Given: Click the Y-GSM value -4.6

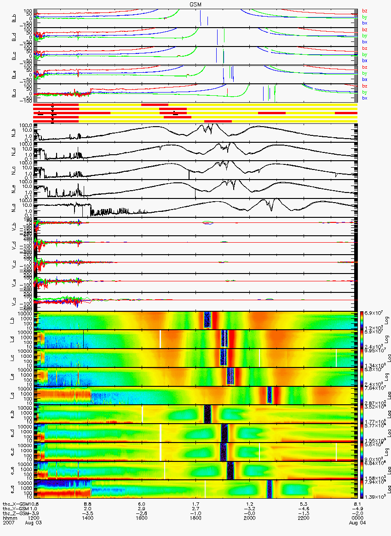Looking at the screenshot, I should [304, 509].
